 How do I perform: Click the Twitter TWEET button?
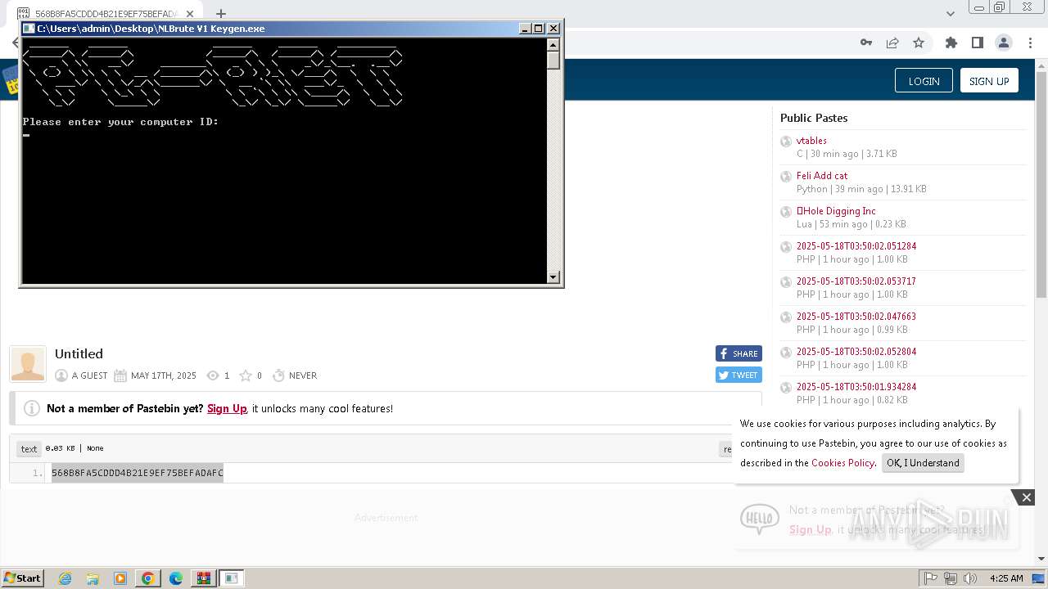point(739,375)
